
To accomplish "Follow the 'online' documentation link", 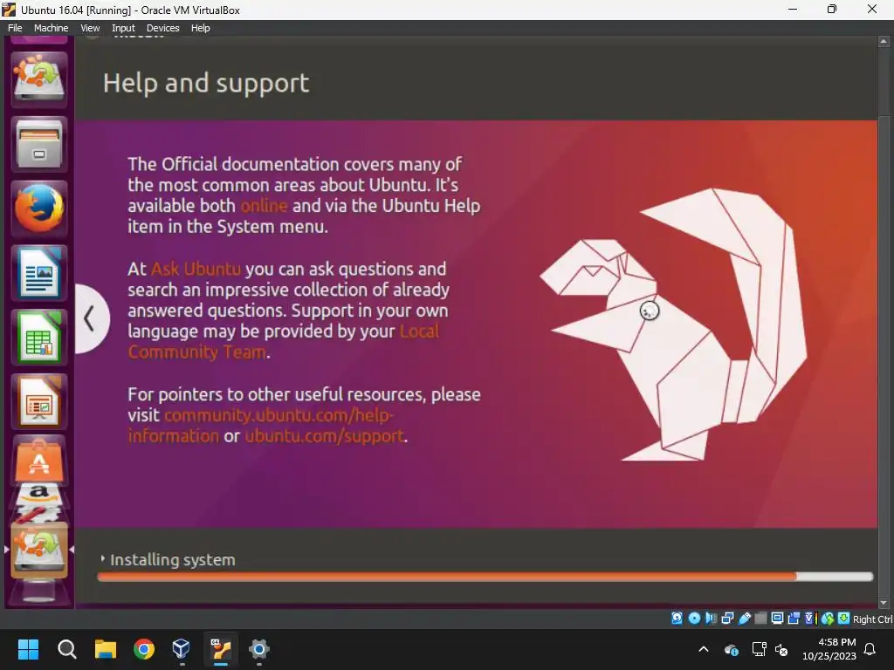I will pyautogui.click(x=264, y=205).
